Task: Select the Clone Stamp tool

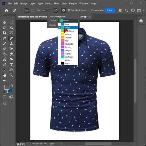Action: [11, 44]
